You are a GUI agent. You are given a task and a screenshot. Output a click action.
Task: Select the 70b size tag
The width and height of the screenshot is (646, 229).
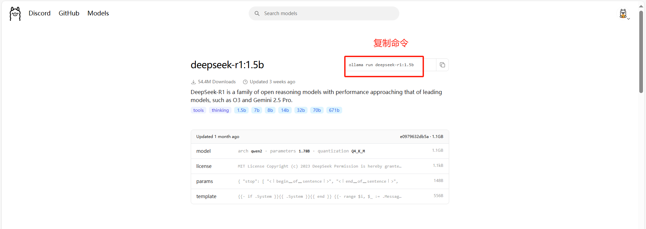tap(317, 110)
